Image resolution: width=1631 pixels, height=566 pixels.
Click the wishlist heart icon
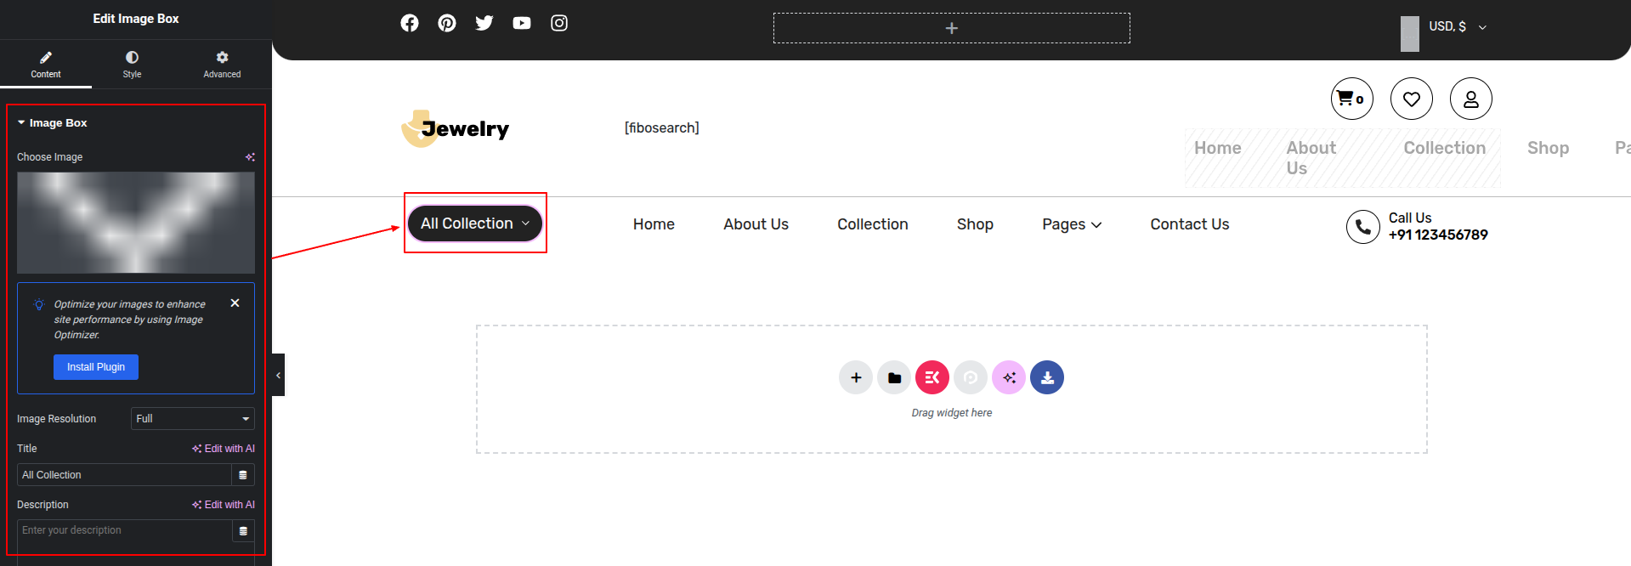tap(1411, 99)
